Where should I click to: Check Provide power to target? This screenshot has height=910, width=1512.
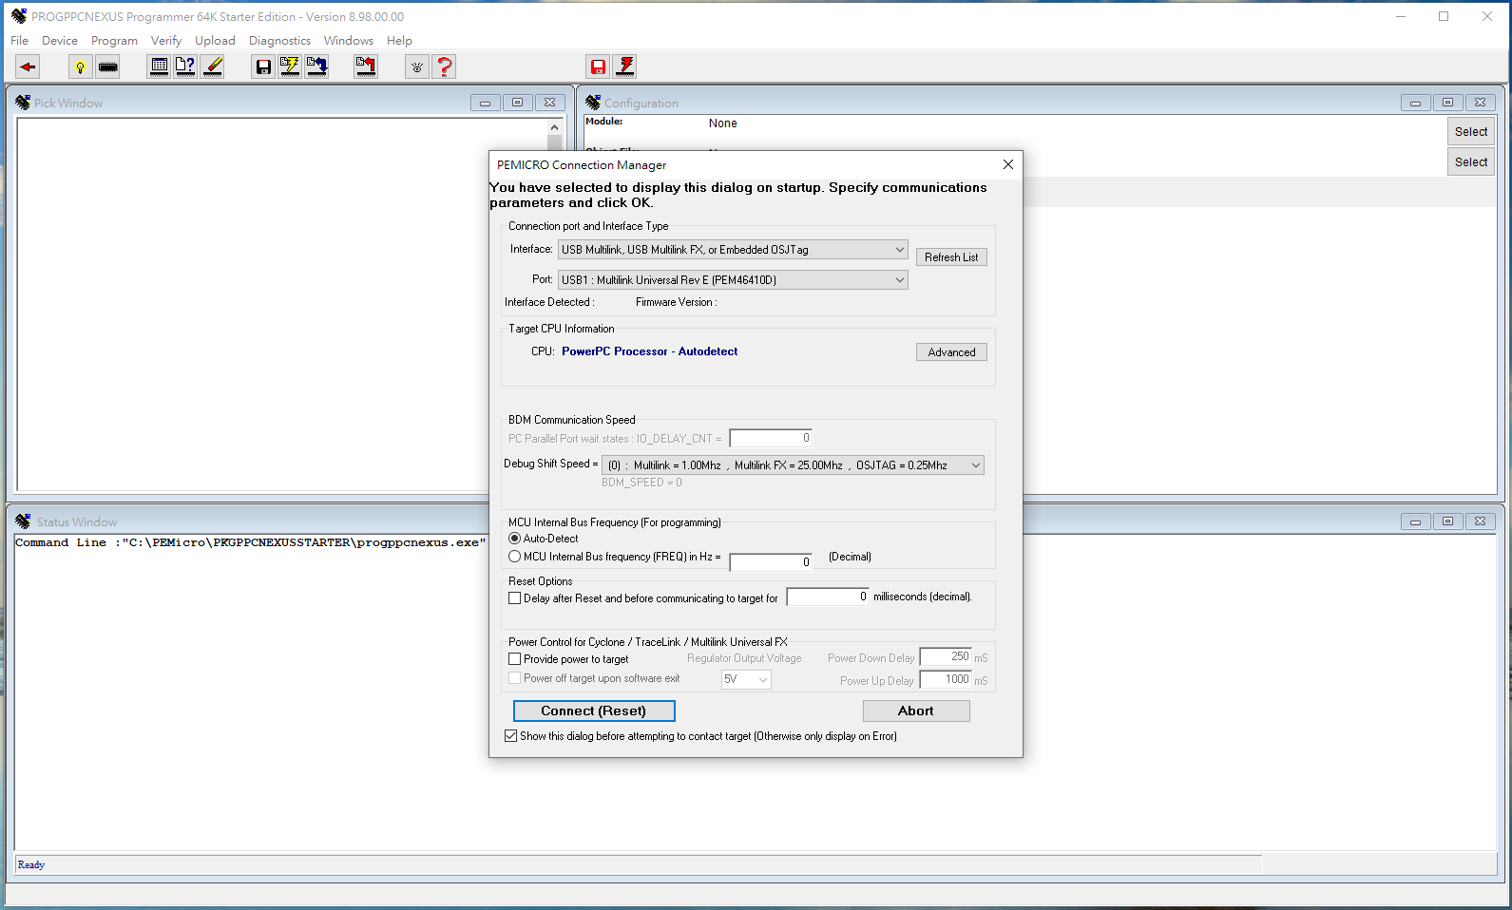(515, 659)
